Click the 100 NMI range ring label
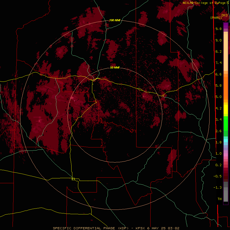This screenshot has height=230, width=230. (115, 20)
